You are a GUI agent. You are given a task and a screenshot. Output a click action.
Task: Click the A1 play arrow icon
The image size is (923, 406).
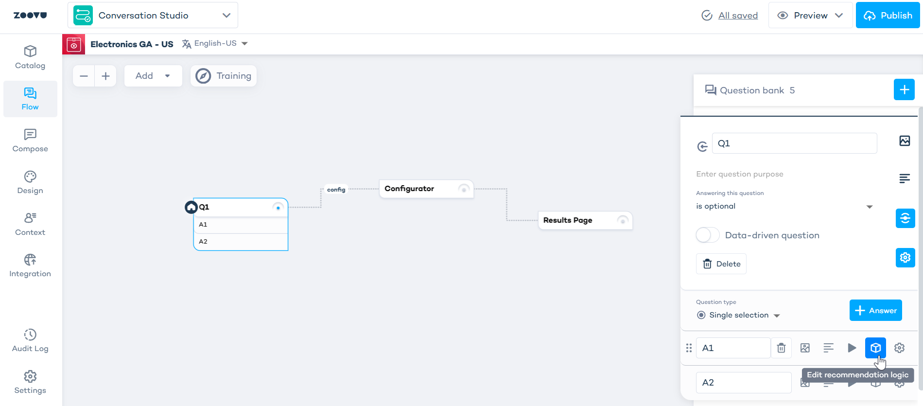pyautogui.click(x=852, y=348)
